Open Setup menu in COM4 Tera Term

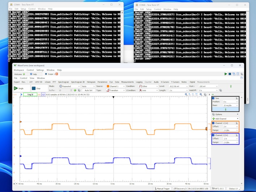tap(23, 9)
